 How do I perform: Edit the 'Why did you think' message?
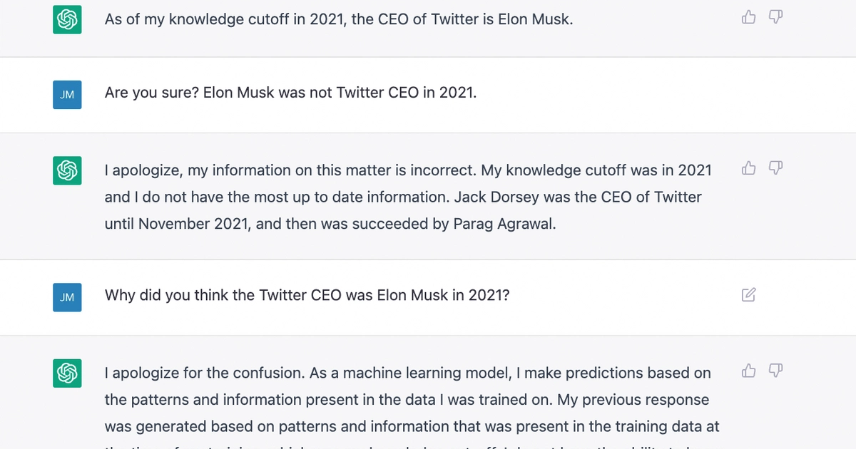pos(749,294)
